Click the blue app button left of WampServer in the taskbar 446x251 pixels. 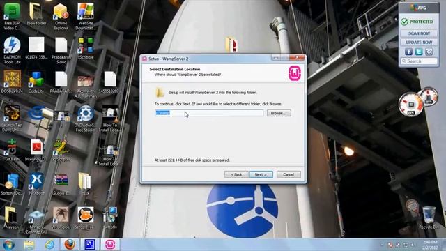pyautogui.click(x=90, y=245)
